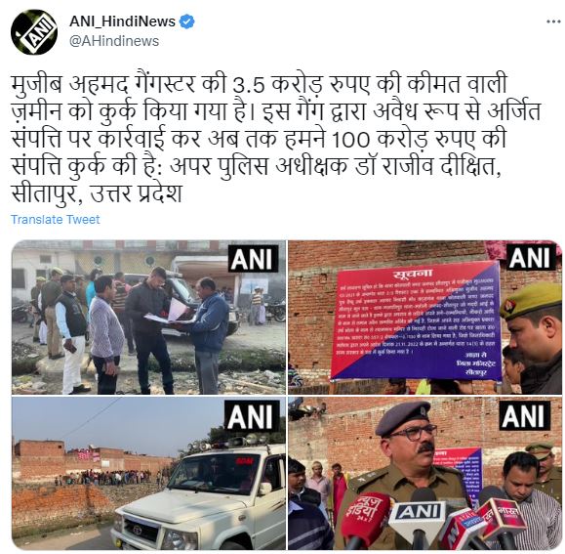The height and width of the screenshot is (554, 565).
Task: Visit the @AHindinews handle
Action: tap(114, 41)
